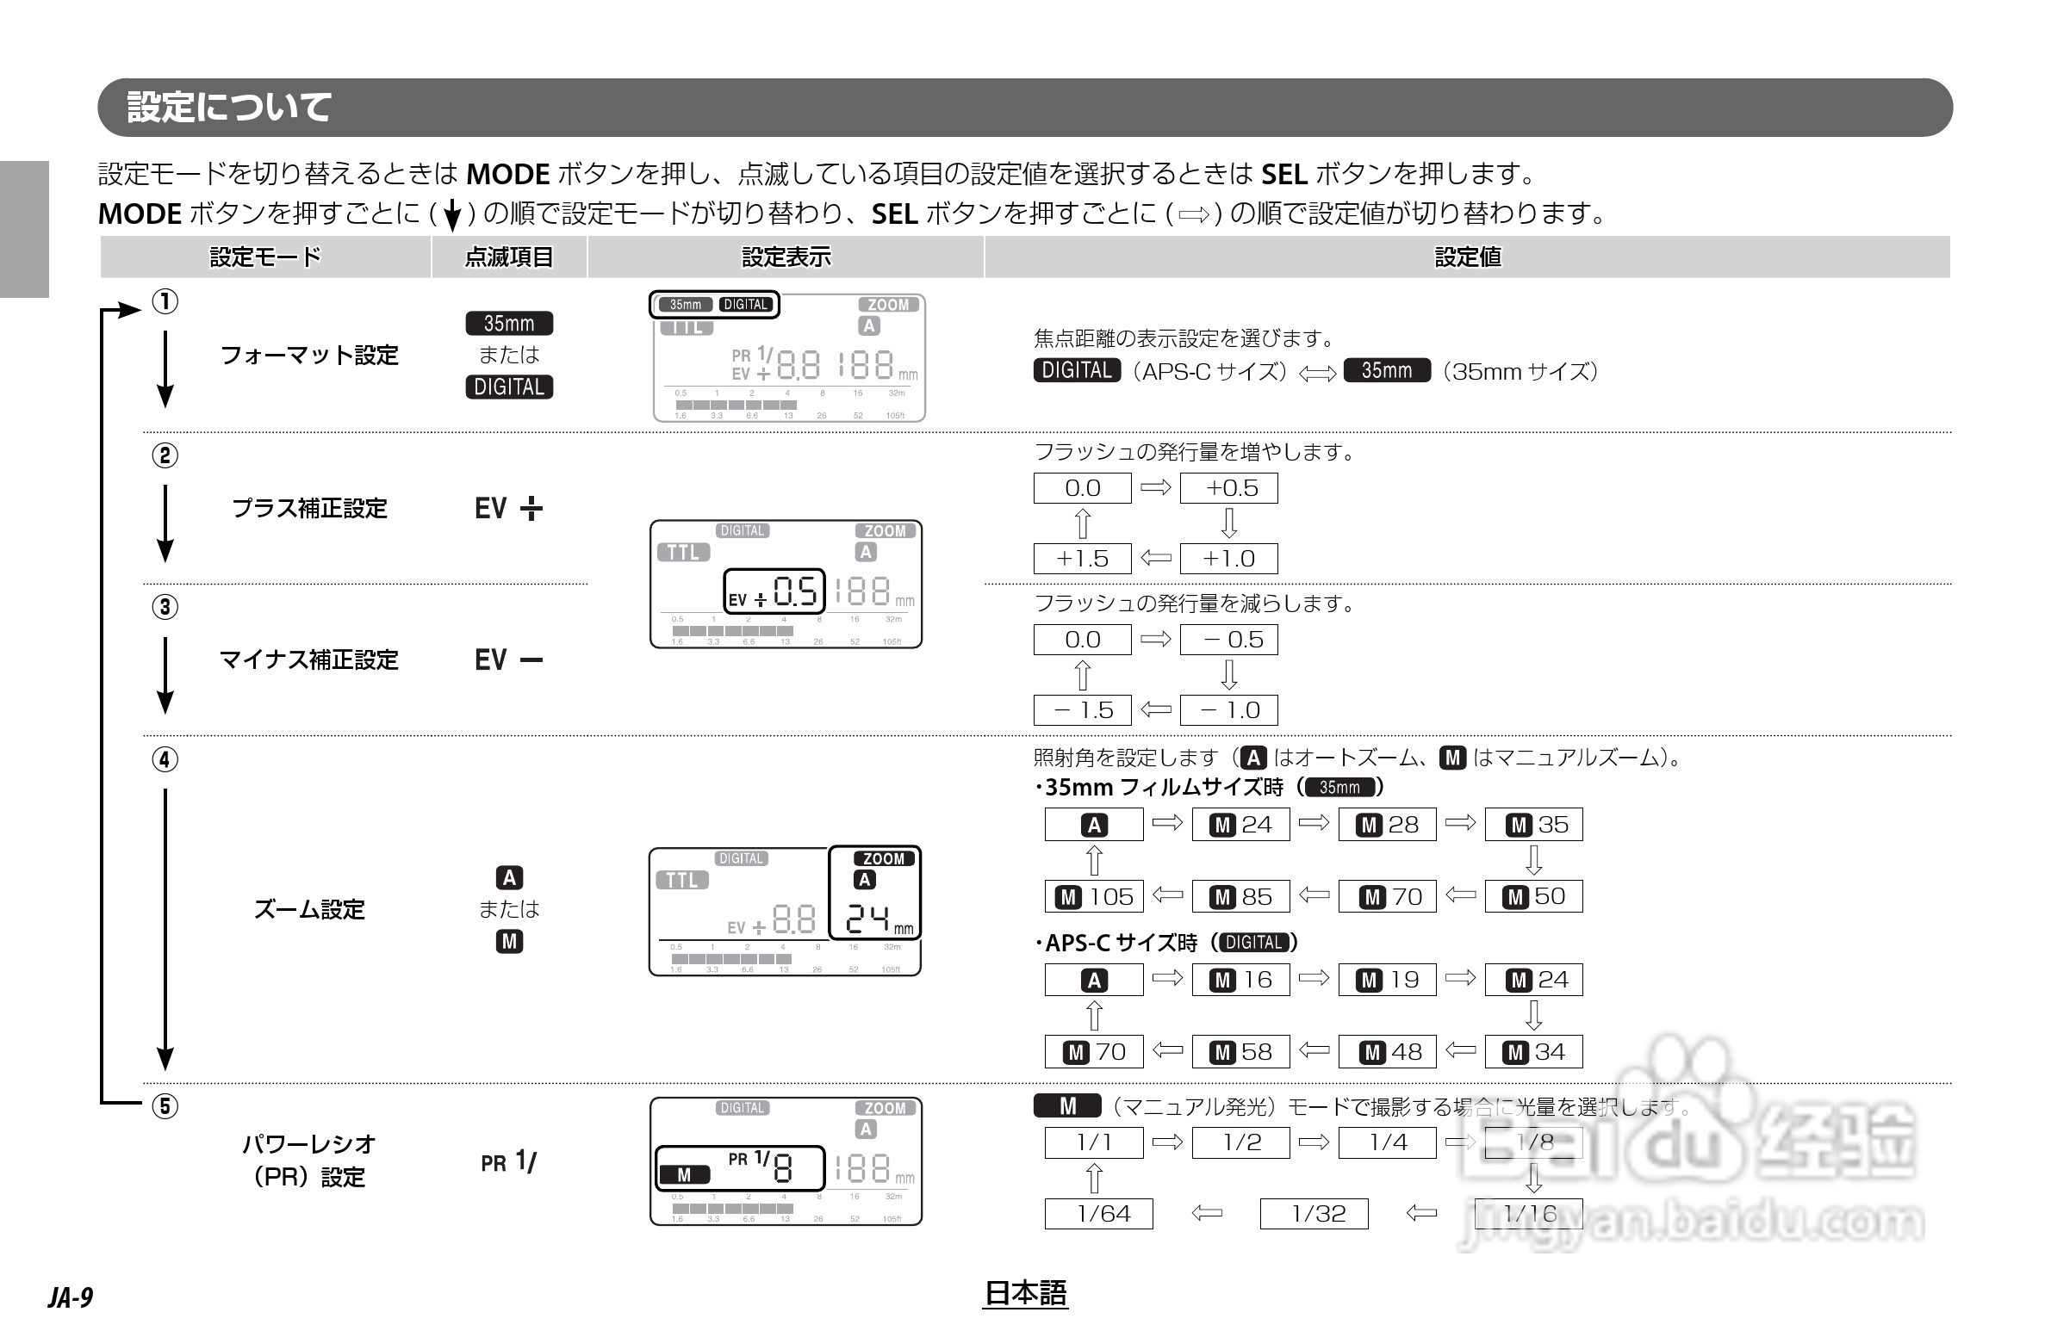The image size is (2051, 1337).
Task: Click the PR 1/ symbol in the パワーレシオ row
Action: tap(508, 1162)
